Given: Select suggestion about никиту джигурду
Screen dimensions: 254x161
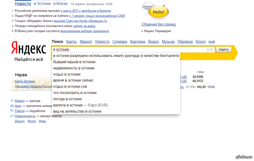Looking at the screenshot, I should point(116,56).
